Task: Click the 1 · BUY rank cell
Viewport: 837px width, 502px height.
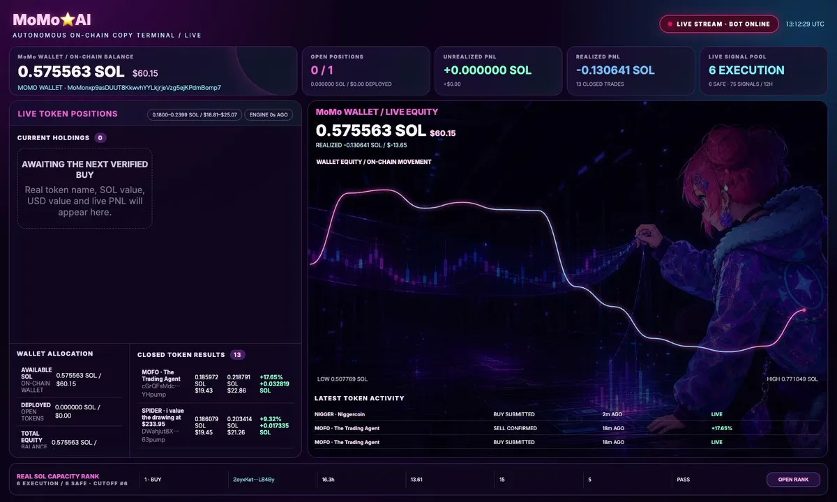Action: (x=153, y=480)
